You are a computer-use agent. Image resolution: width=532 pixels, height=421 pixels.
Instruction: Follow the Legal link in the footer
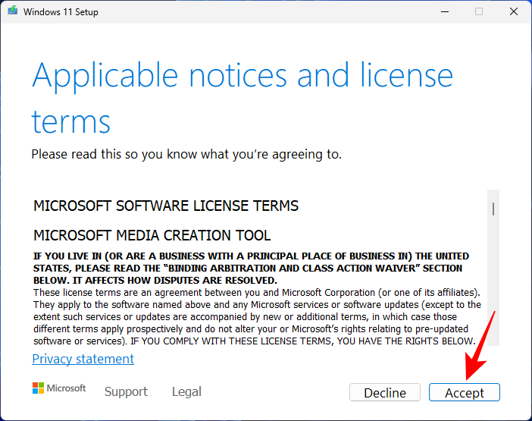[x=186, y=391]
